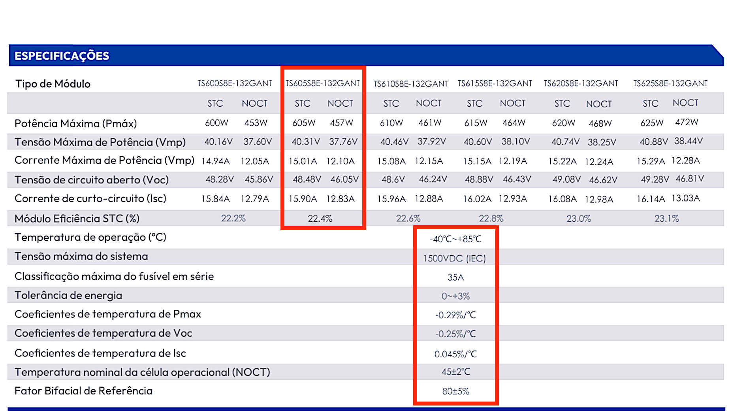The image size is (730, 415).
Task: Click the TS600S8E-132GANT module name
Action: pos(235,83)
